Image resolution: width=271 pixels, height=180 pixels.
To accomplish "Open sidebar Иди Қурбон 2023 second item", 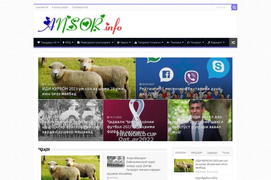I will coord(206,178).
